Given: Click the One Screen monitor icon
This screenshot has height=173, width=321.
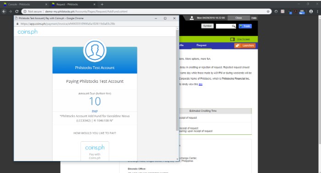Looking at the screenshot, I should pos(232,39).
